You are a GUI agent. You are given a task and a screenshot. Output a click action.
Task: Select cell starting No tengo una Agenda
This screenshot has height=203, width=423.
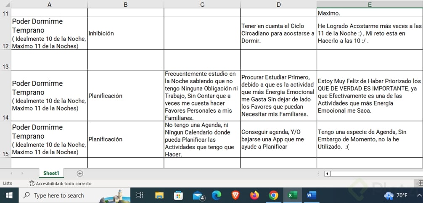pyautogui.click(x=202, y=139)
